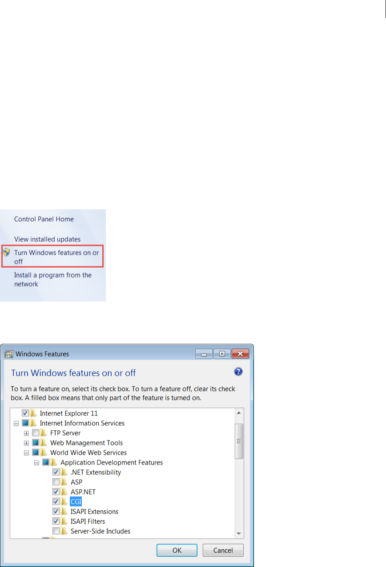
Task: Uncheck .NET Extensibility checkbox
Action: point(56,472)
